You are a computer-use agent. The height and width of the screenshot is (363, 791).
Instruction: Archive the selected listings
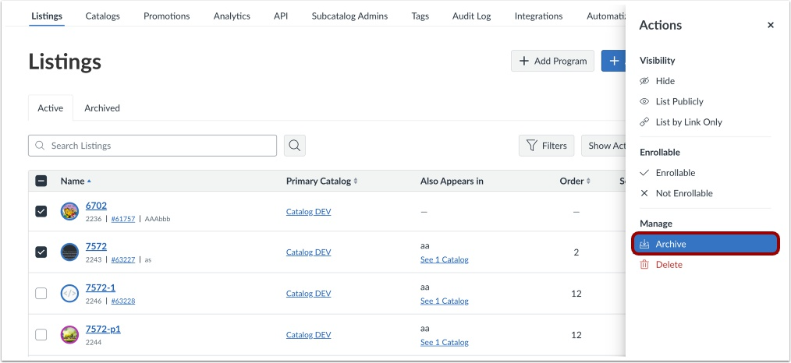click(x=704, y=244)
